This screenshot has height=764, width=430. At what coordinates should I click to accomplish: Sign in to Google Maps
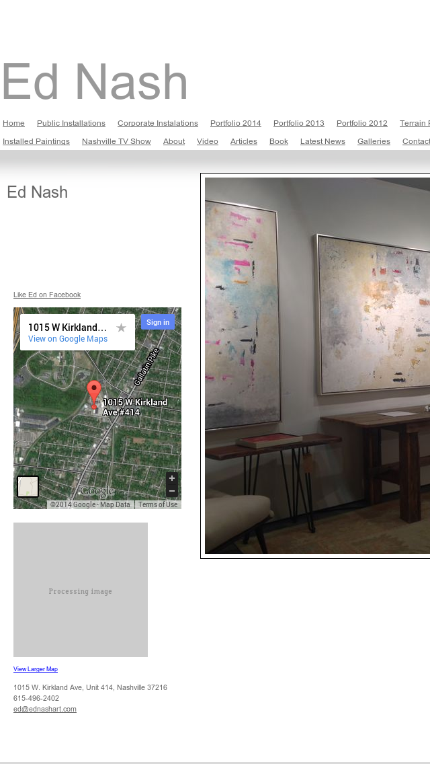coord(158,322)
